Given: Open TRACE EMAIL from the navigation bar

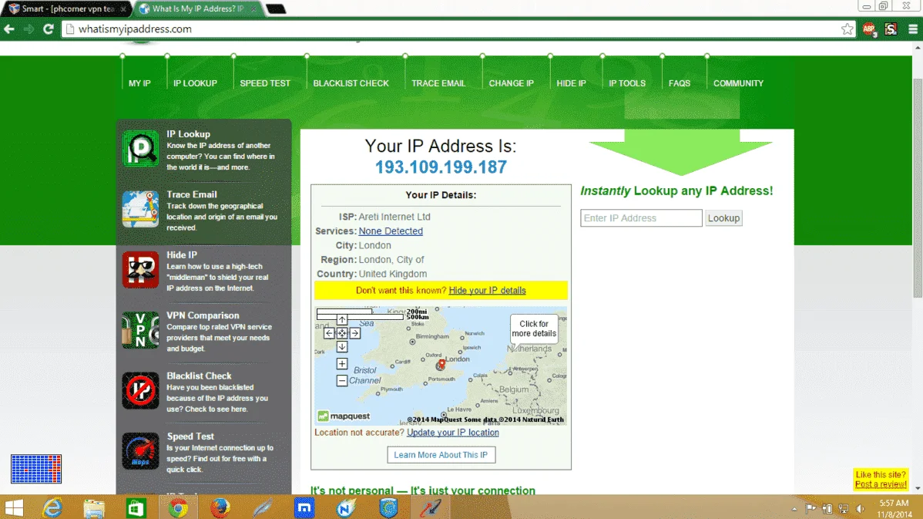Looking at the screenshot, I should [438, 83].
